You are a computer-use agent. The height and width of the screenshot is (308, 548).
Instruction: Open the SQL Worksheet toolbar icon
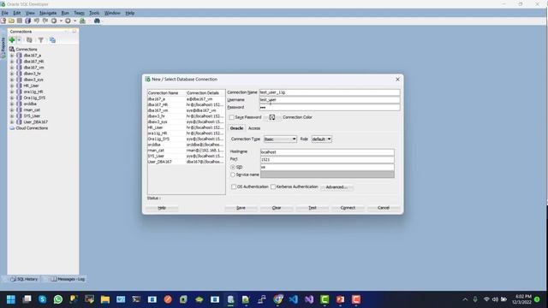[82, 21]
